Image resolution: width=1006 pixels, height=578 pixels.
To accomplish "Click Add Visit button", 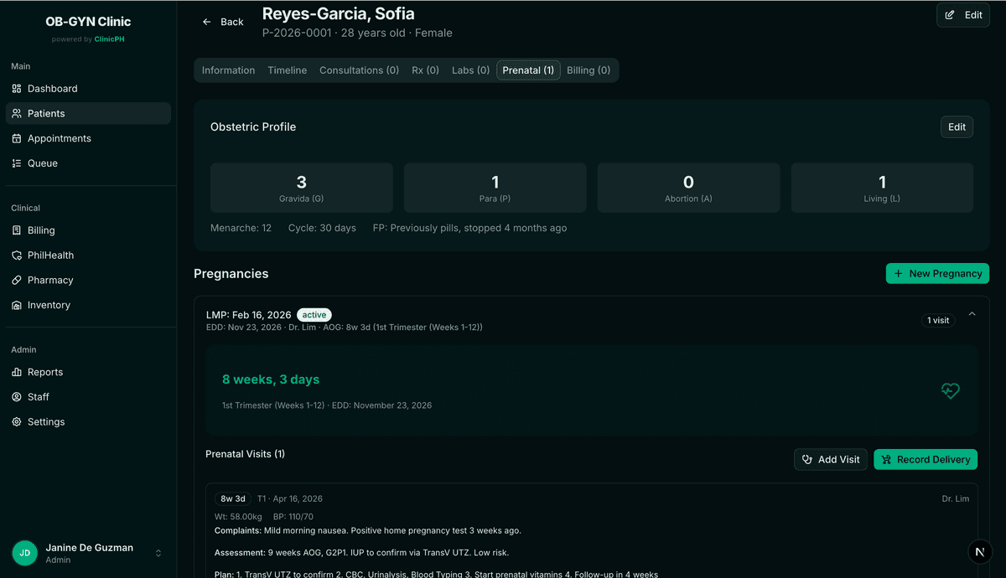I will (x=830, y=459).
